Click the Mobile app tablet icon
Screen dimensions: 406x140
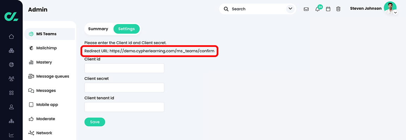(31, 104)
